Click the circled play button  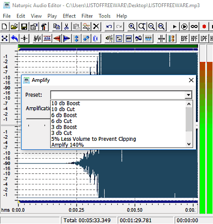click(x=184, y=26)
